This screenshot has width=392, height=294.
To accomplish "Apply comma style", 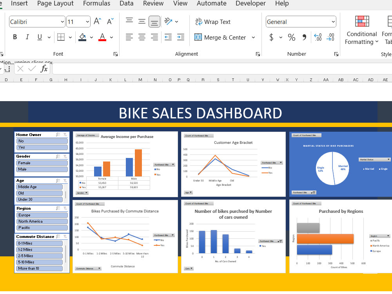I will [304, 37].
